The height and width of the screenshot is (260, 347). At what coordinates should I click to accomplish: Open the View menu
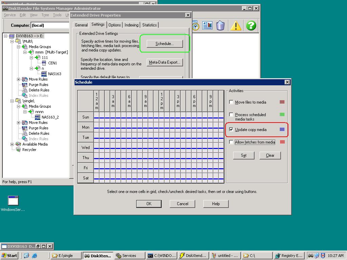click(x=34, y=15)
